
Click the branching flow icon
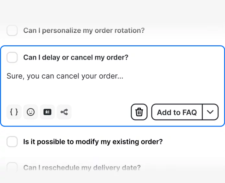pos(64,112)
